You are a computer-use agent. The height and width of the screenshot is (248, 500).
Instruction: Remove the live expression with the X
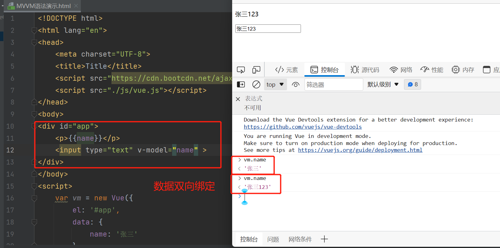coord(238,99)
